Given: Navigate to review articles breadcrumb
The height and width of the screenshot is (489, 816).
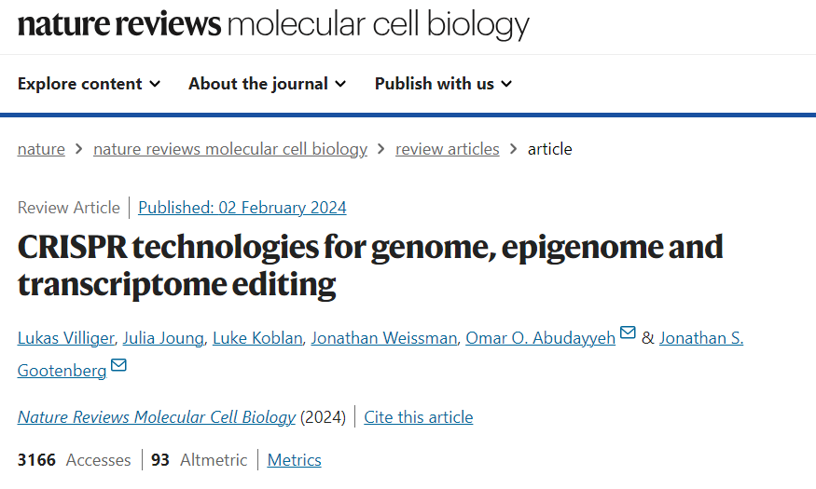Looking at the screenshot, I should click(447, 149).
